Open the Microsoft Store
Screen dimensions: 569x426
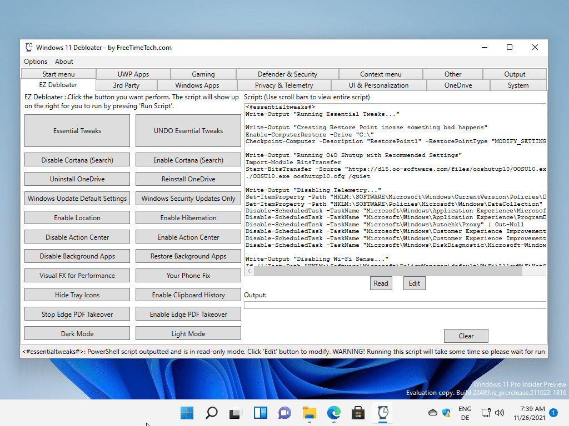[358, 413]
